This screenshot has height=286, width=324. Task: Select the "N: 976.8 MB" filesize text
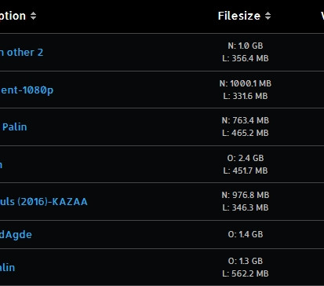click(x=246, y=195)
